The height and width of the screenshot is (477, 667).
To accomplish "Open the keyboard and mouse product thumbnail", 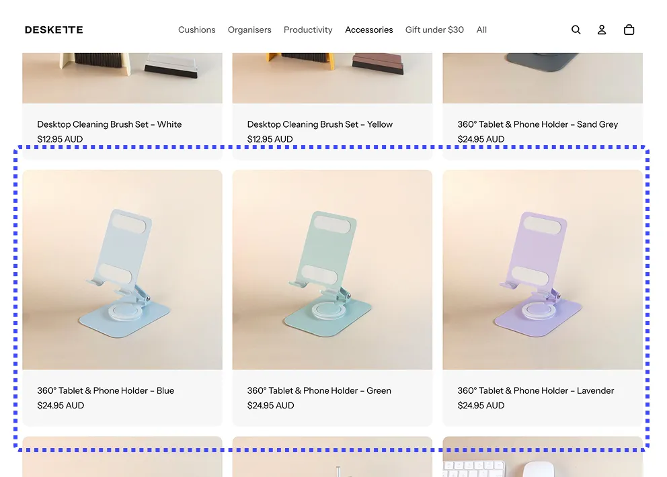I will [543, 457].
